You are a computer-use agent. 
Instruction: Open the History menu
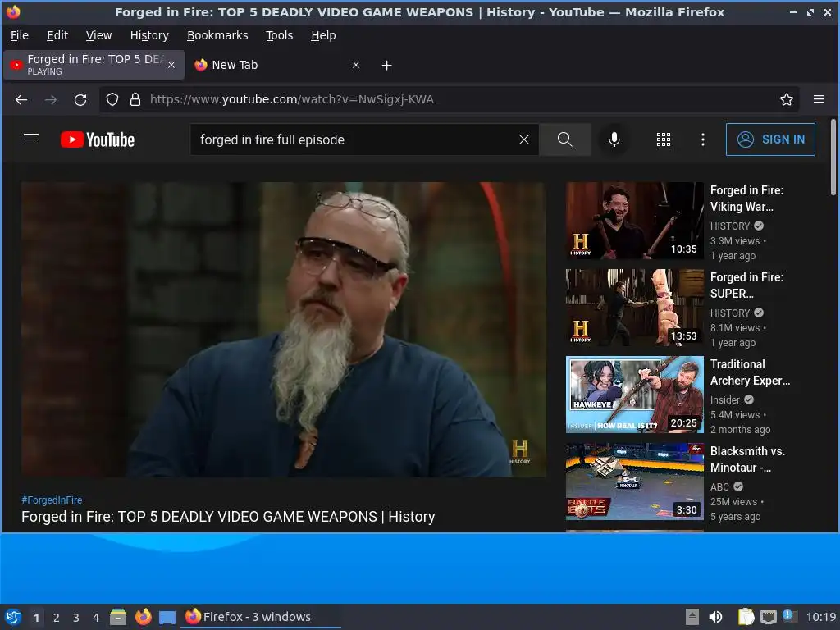click(149, 35)
